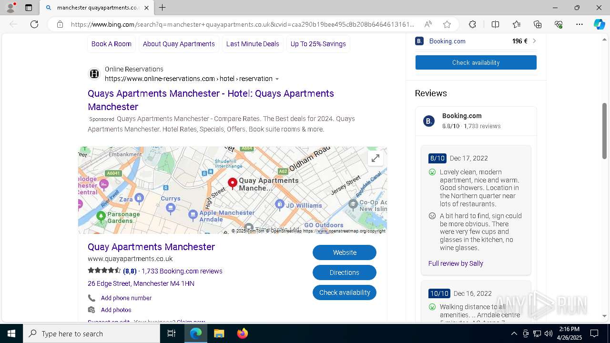Click the Apple Manchester Arndale map marker

coord(193,215)
